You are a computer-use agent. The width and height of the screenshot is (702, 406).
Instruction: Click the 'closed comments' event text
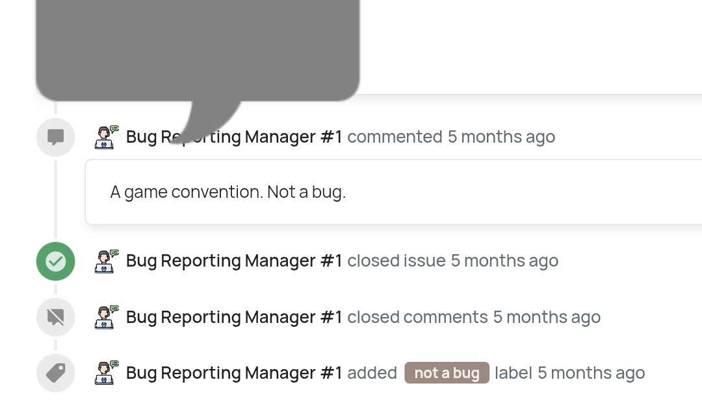417,317
